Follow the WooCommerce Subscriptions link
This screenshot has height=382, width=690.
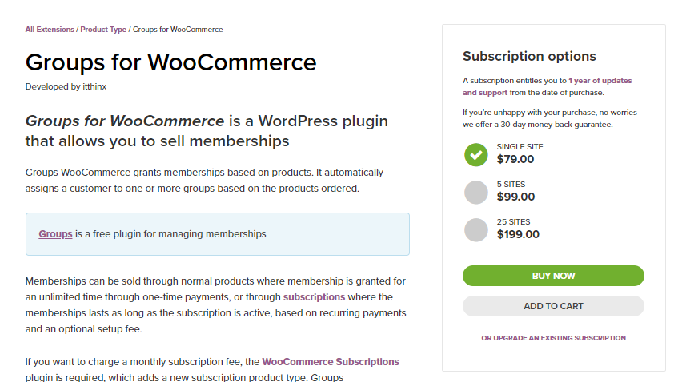click(330, 362)
